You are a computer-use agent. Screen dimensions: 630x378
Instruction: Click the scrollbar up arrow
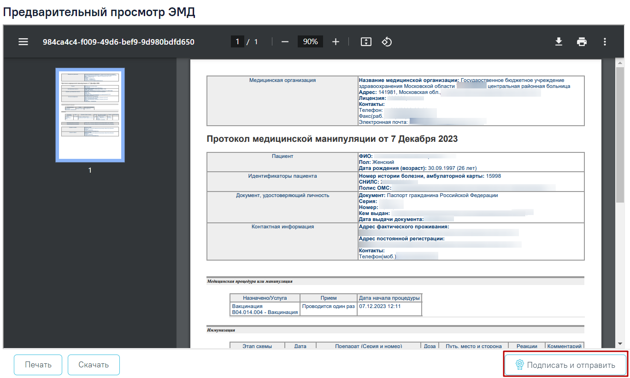[620, 63]
